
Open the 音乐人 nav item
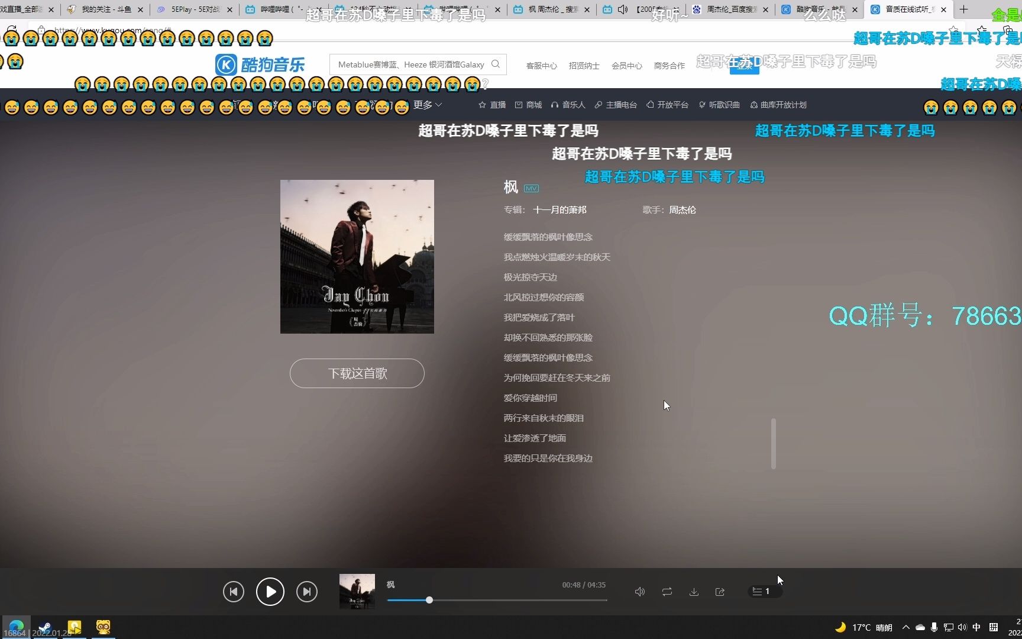click(568, 105)
